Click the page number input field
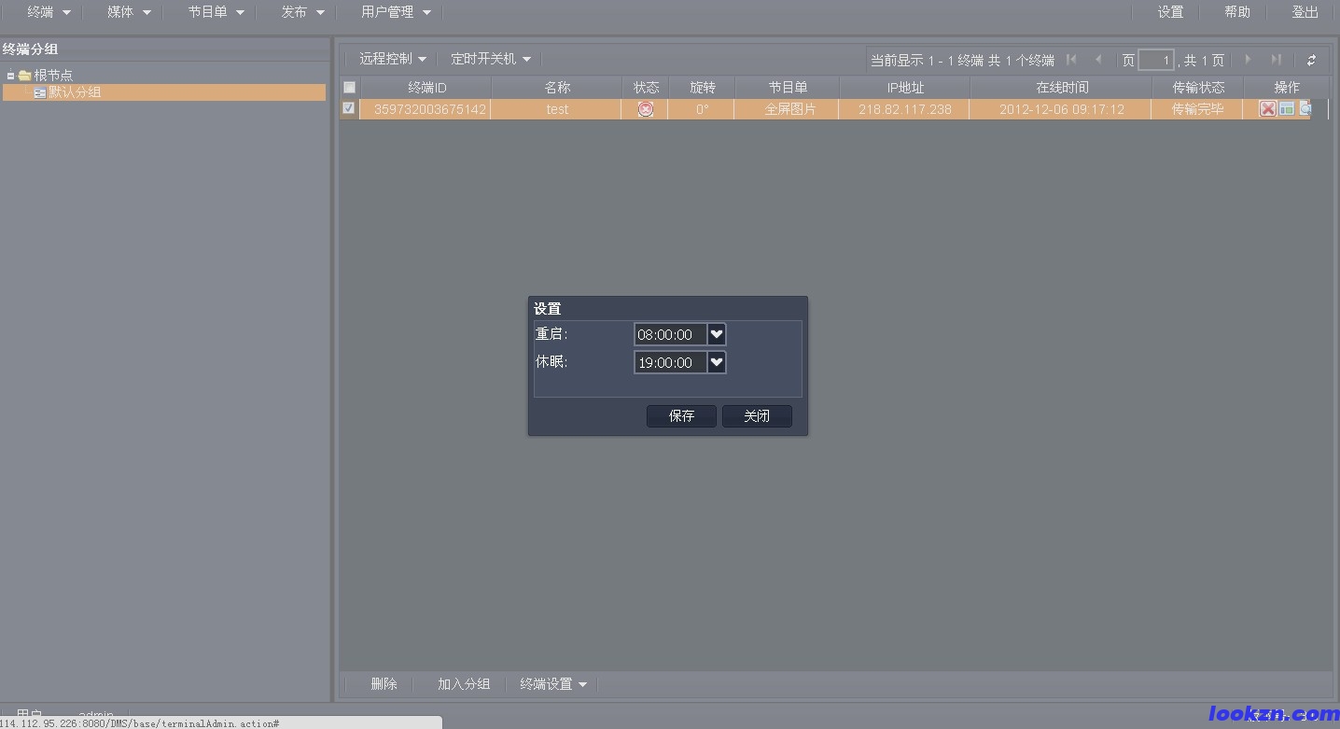The height and width of the screenshot is (729, 1340). click(1156, 59)
